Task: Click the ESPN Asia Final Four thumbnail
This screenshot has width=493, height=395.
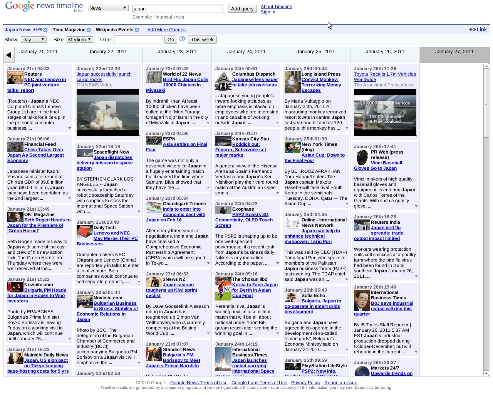Action: tap(154, 141)
